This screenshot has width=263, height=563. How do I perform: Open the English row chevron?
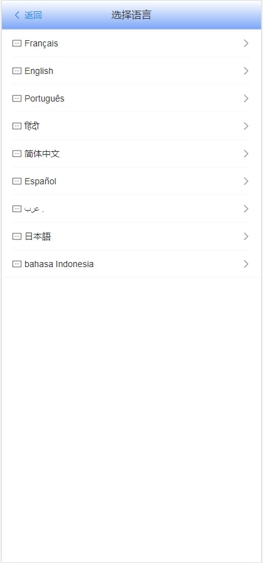tap(245, 71)
